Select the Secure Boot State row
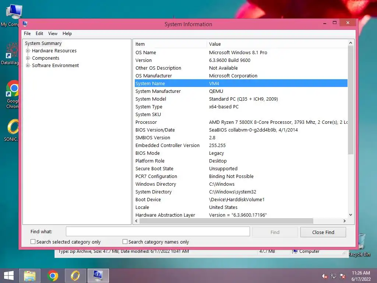377x283 pixels. [x=241, y=168]
